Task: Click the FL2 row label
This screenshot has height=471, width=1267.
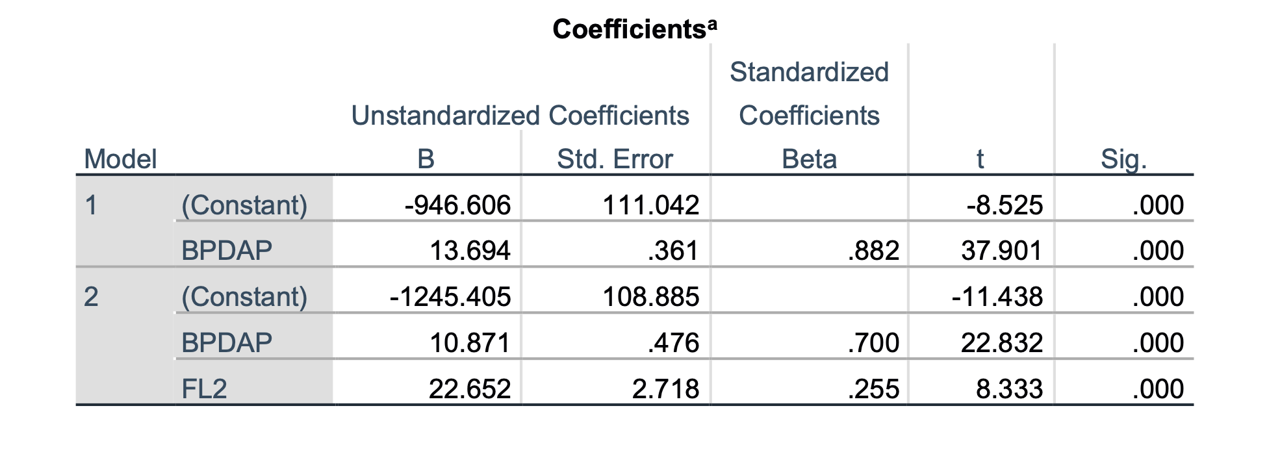Action: pos(204,389)
